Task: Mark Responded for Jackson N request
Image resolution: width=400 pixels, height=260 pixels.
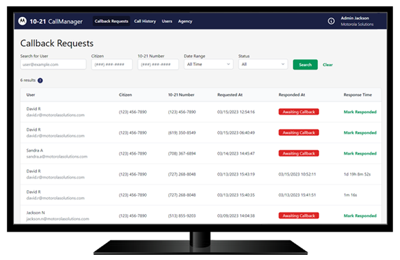Action: [x=359, y=216]
